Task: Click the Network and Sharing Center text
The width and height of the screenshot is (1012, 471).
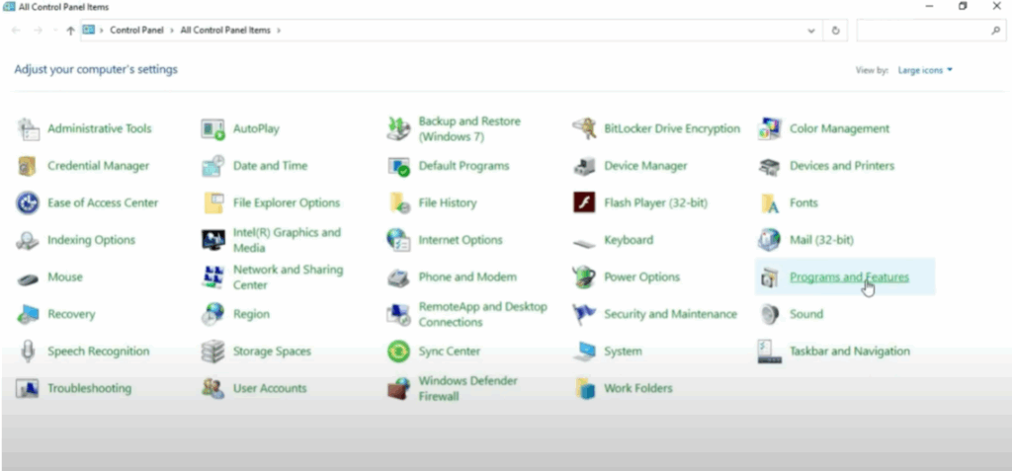Action: tap(288, 277)
